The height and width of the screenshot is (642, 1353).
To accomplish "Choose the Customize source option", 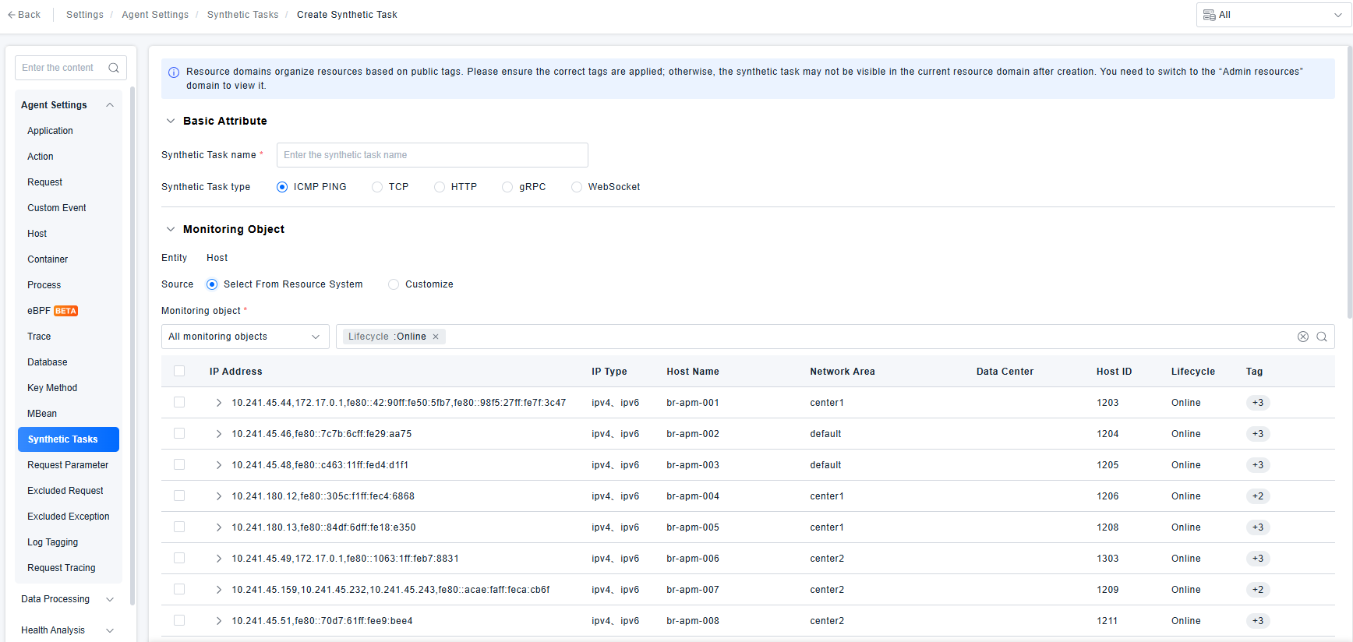I will point(394,284).
